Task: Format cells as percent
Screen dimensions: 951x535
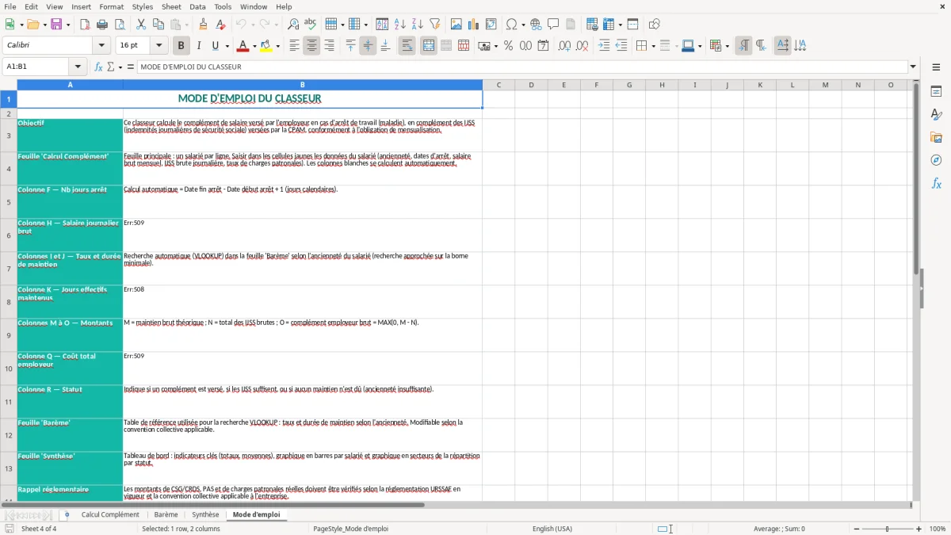Action: (x=508, y=46)
